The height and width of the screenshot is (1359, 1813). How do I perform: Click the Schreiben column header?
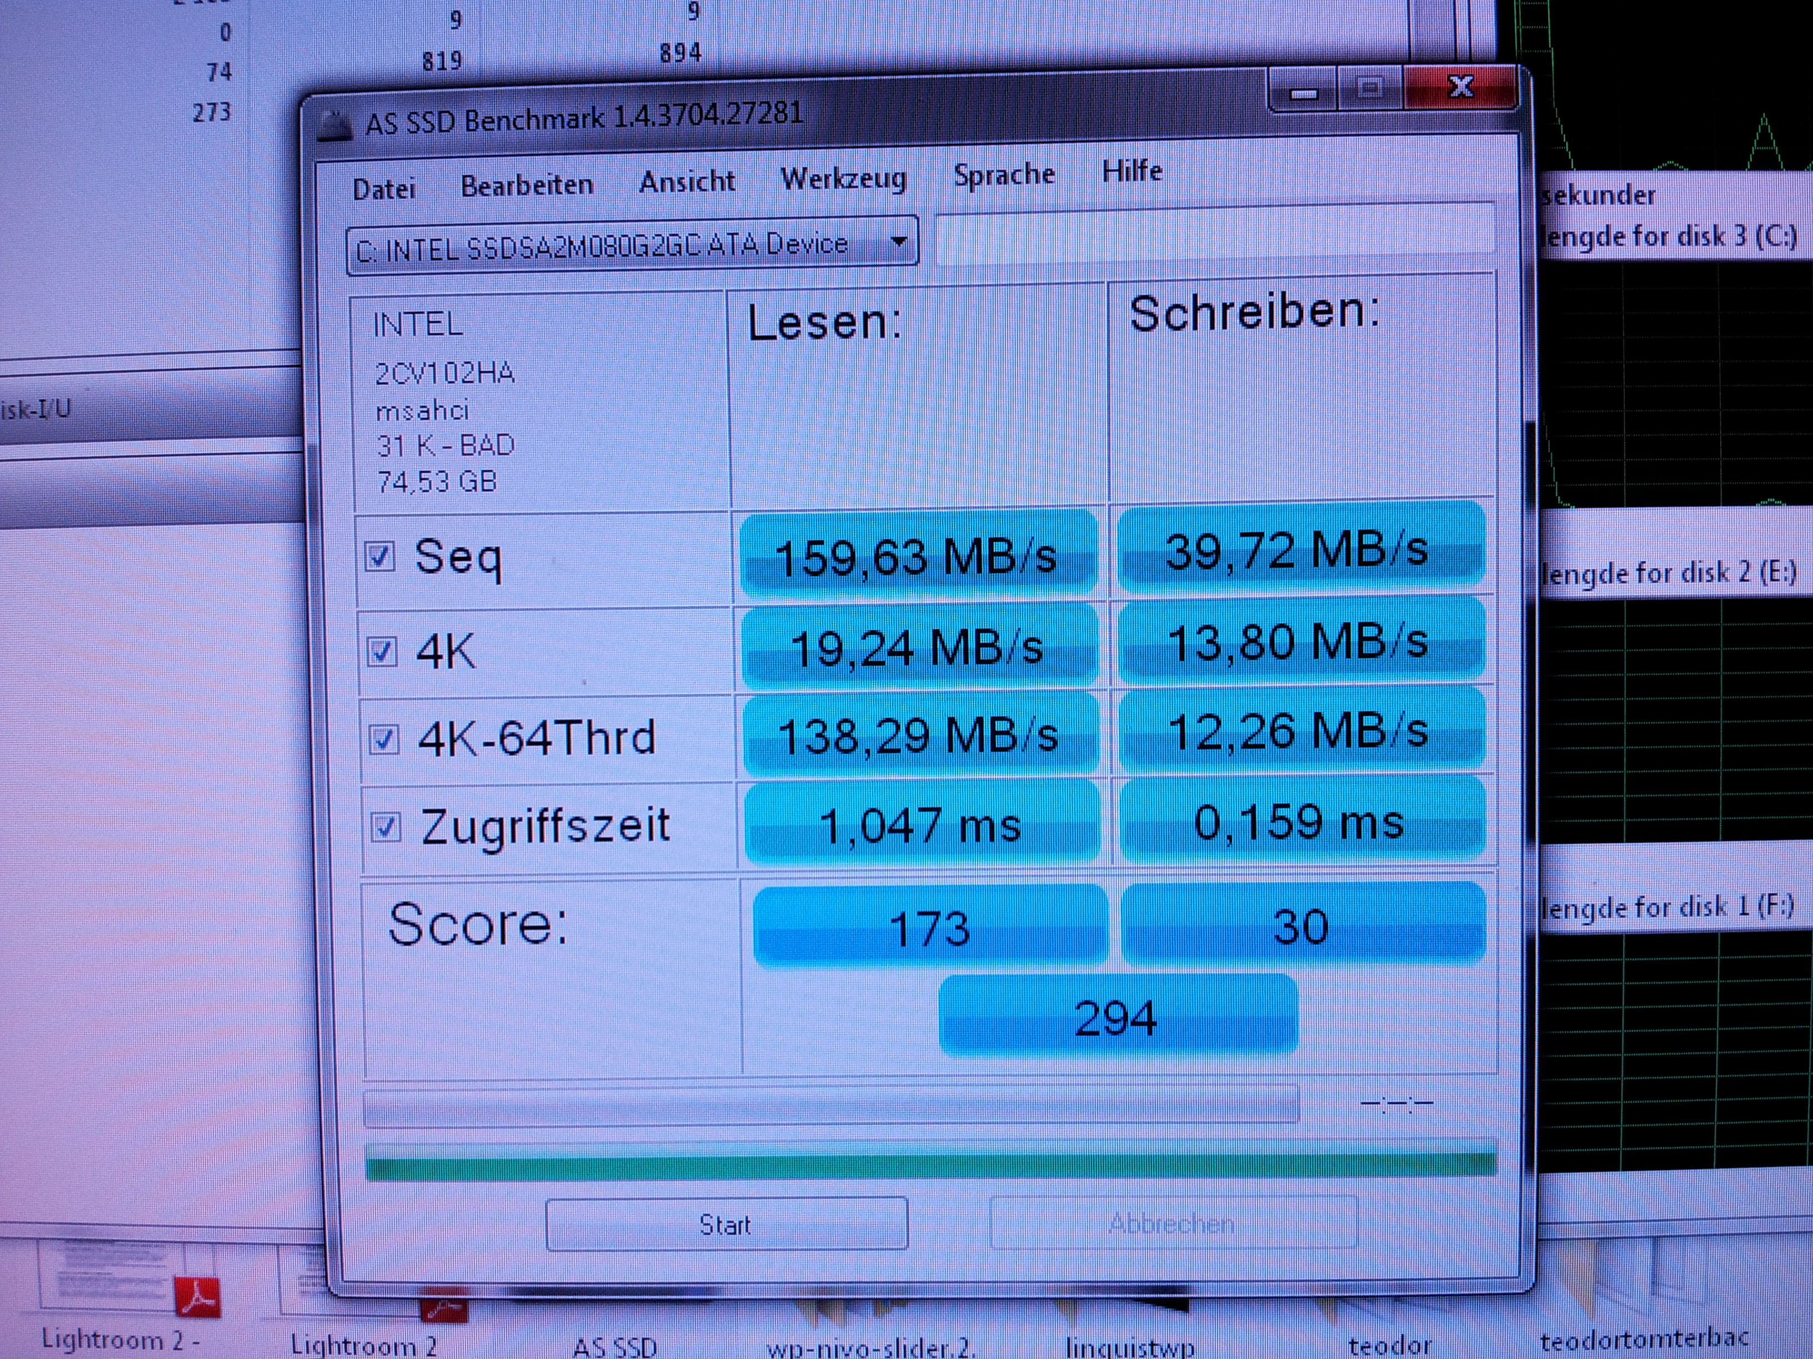[x=1255, y=312]
